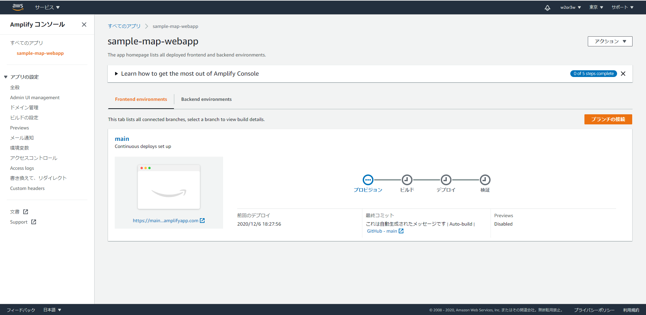The height and width of the screenshot is (315, 646).
Task: Click the デプロイ step clock icon
Action: click(446, 180)
